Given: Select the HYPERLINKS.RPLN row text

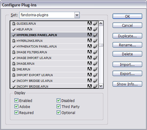Looking at the screenshot, I should click(x=30, y=41).
